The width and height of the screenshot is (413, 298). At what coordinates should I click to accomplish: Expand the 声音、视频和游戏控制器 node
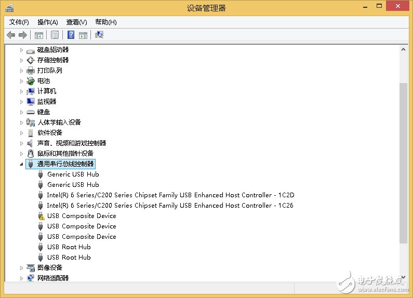pos(21,143)
